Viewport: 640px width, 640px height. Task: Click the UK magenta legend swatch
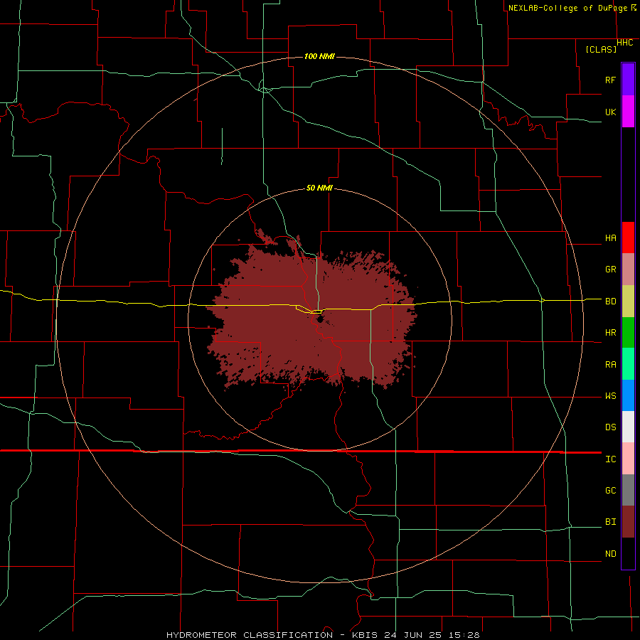[x=628, y=111]
